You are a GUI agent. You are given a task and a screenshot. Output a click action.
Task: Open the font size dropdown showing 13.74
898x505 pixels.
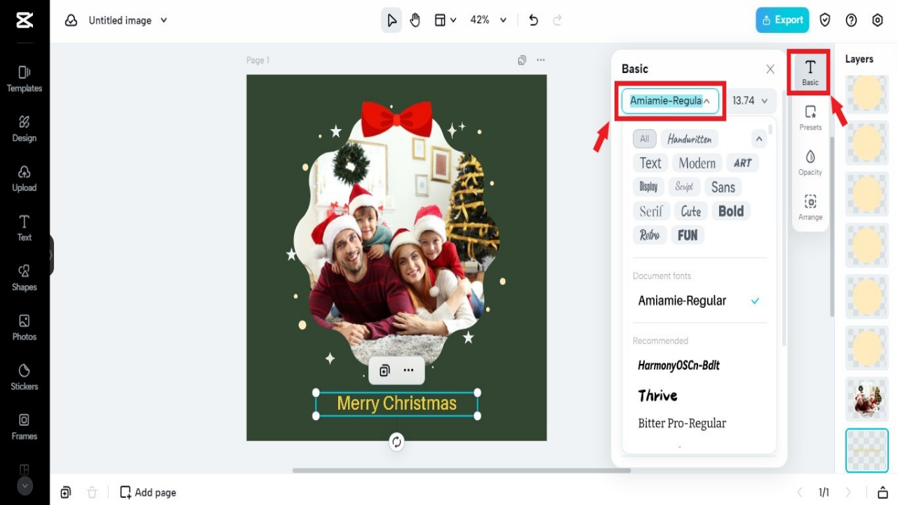coord(749,100)
